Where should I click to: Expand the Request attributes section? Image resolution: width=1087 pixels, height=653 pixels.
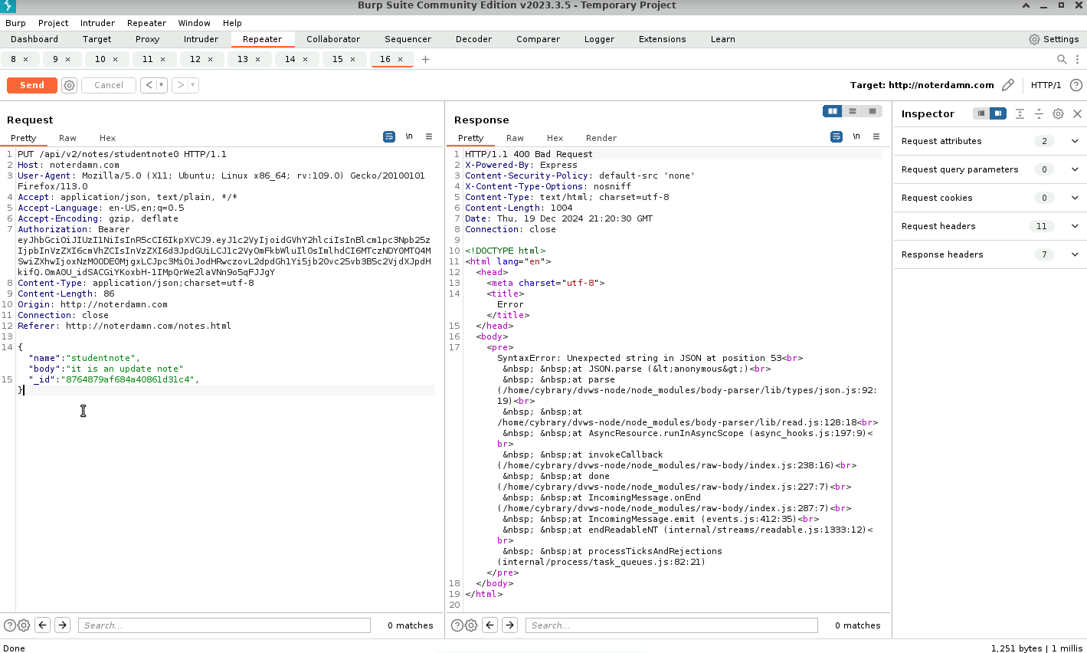point(1075,141)
